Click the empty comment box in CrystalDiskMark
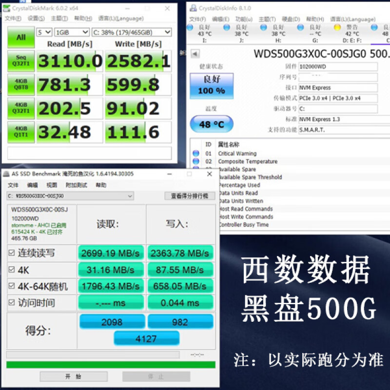Viewport: 390px width, 390px height. coord(89,153)
